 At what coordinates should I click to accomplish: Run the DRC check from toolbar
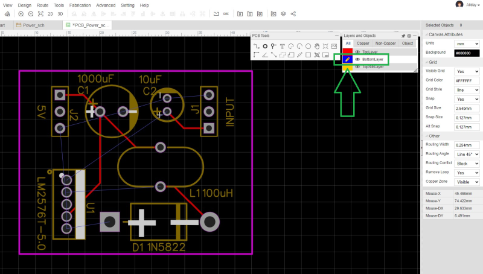tap(226, 14)
